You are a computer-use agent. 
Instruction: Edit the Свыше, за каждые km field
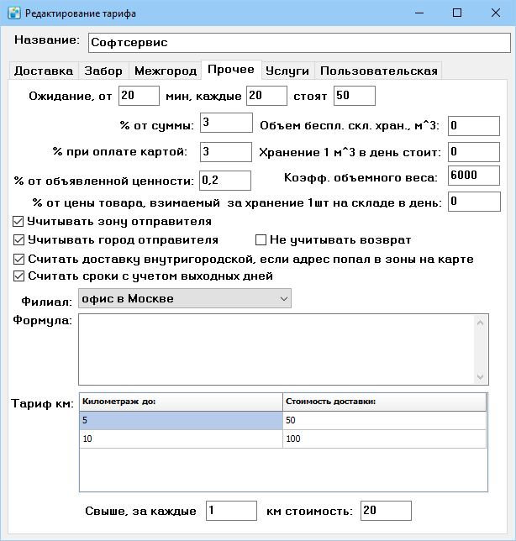(231, 511)
